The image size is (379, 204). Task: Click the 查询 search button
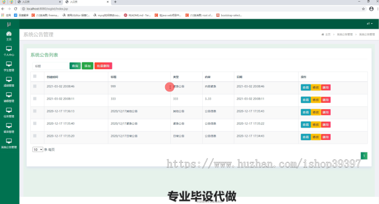[x=75, y=66]
